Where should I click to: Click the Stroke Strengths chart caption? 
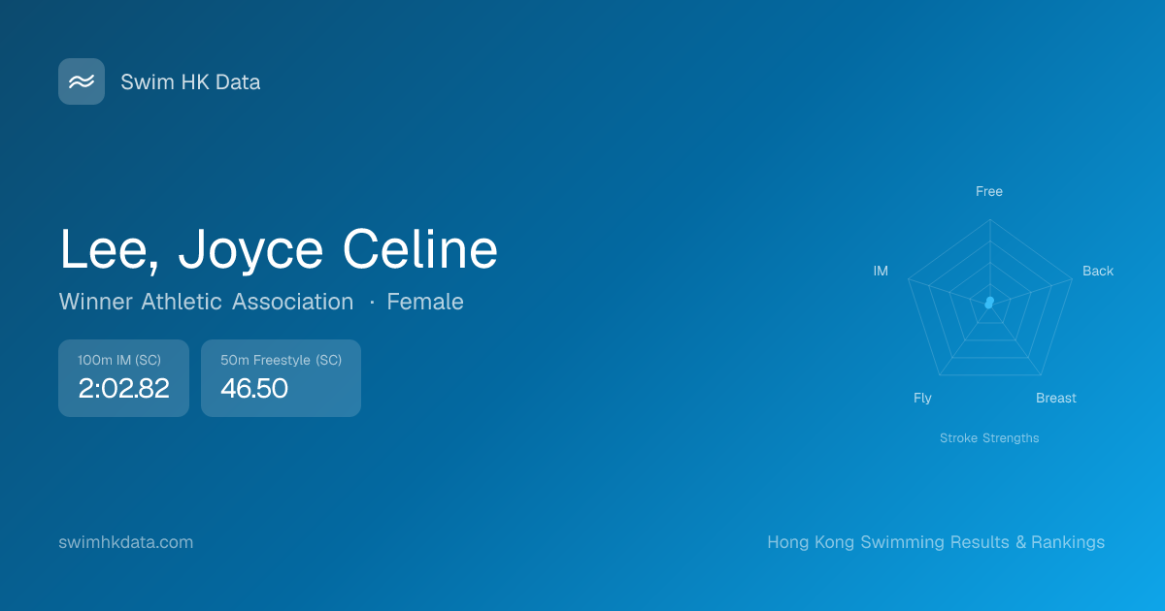(989, 438)
